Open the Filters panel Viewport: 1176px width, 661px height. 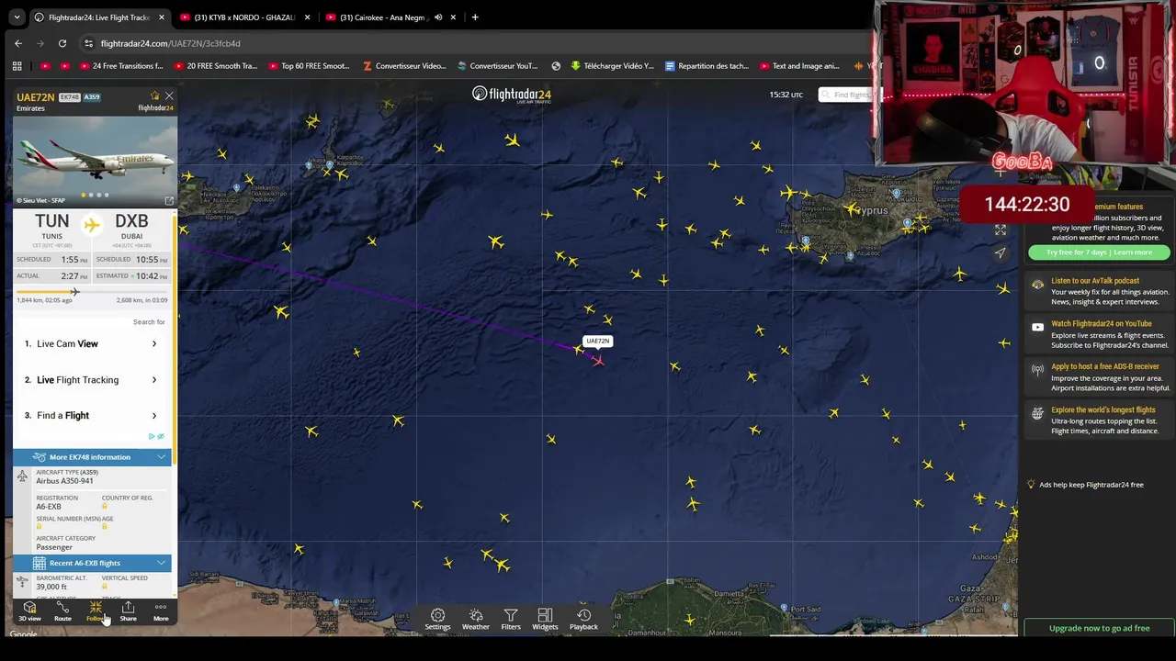click(x=511, y=620)
